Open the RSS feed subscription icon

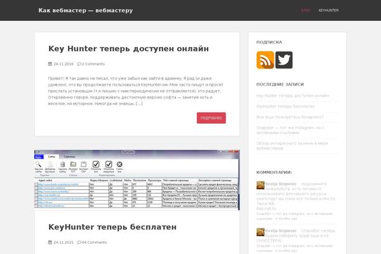tap(265, 60)
